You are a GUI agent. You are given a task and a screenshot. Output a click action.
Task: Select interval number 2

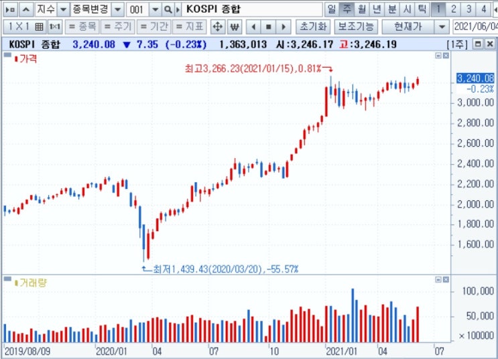[454, 9]
